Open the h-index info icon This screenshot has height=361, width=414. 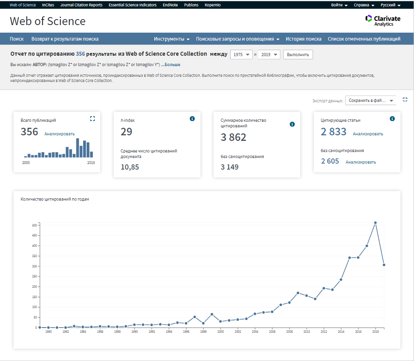point(192,119)
